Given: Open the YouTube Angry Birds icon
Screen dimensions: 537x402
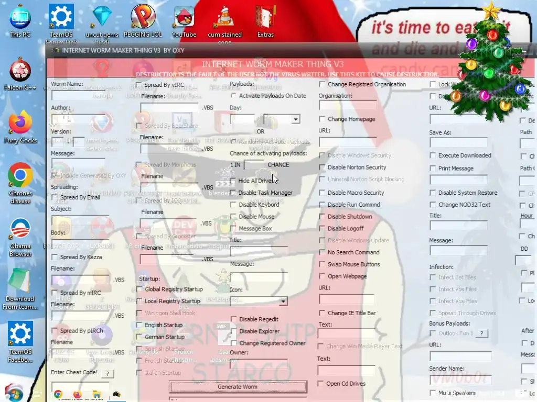Looking at the screenshot, I should coord(184,20).
